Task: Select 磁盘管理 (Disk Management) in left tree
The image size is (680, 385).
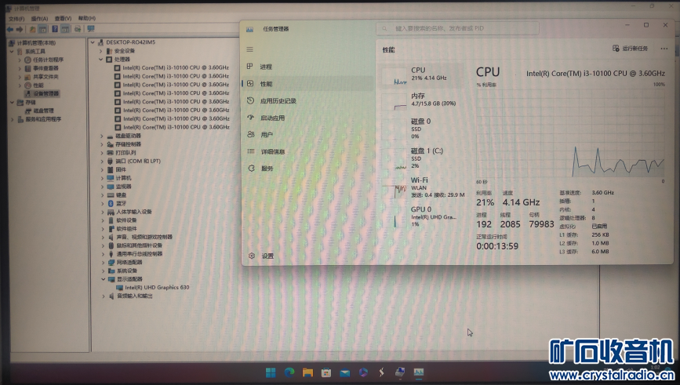Action: pyautogui.click(x=44, y=111)
